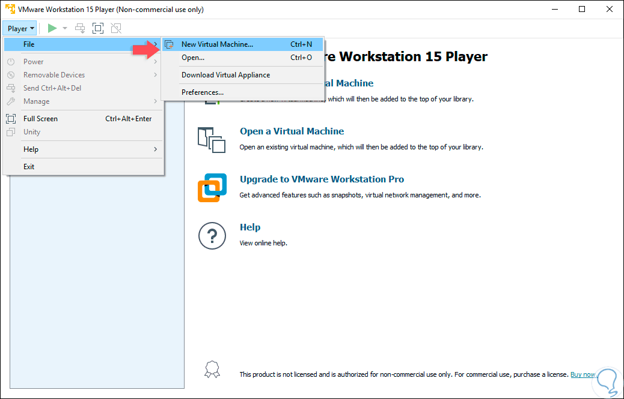
Task: Select the File menu entry
Action: point(82,44)
